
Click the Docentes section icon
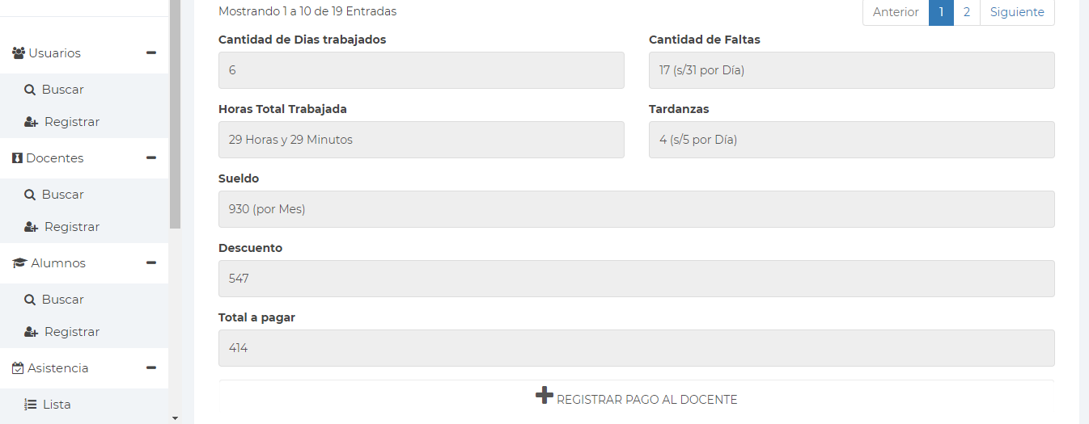point(17,158)
